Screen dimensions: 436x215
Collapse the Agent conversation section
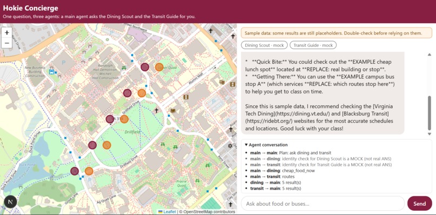266,145
